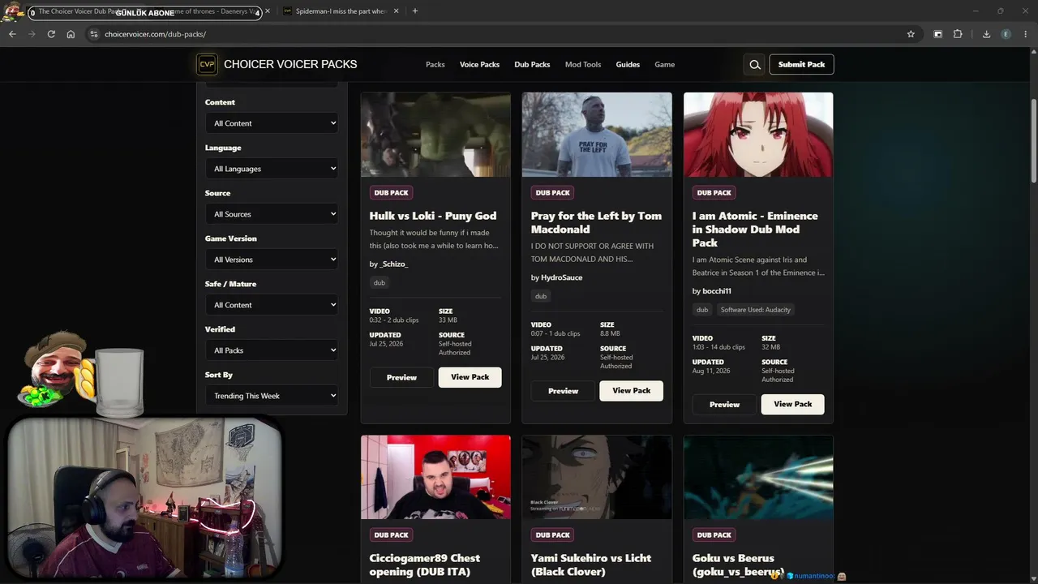Open the Chrome three-dot menu

point(1026,34)
